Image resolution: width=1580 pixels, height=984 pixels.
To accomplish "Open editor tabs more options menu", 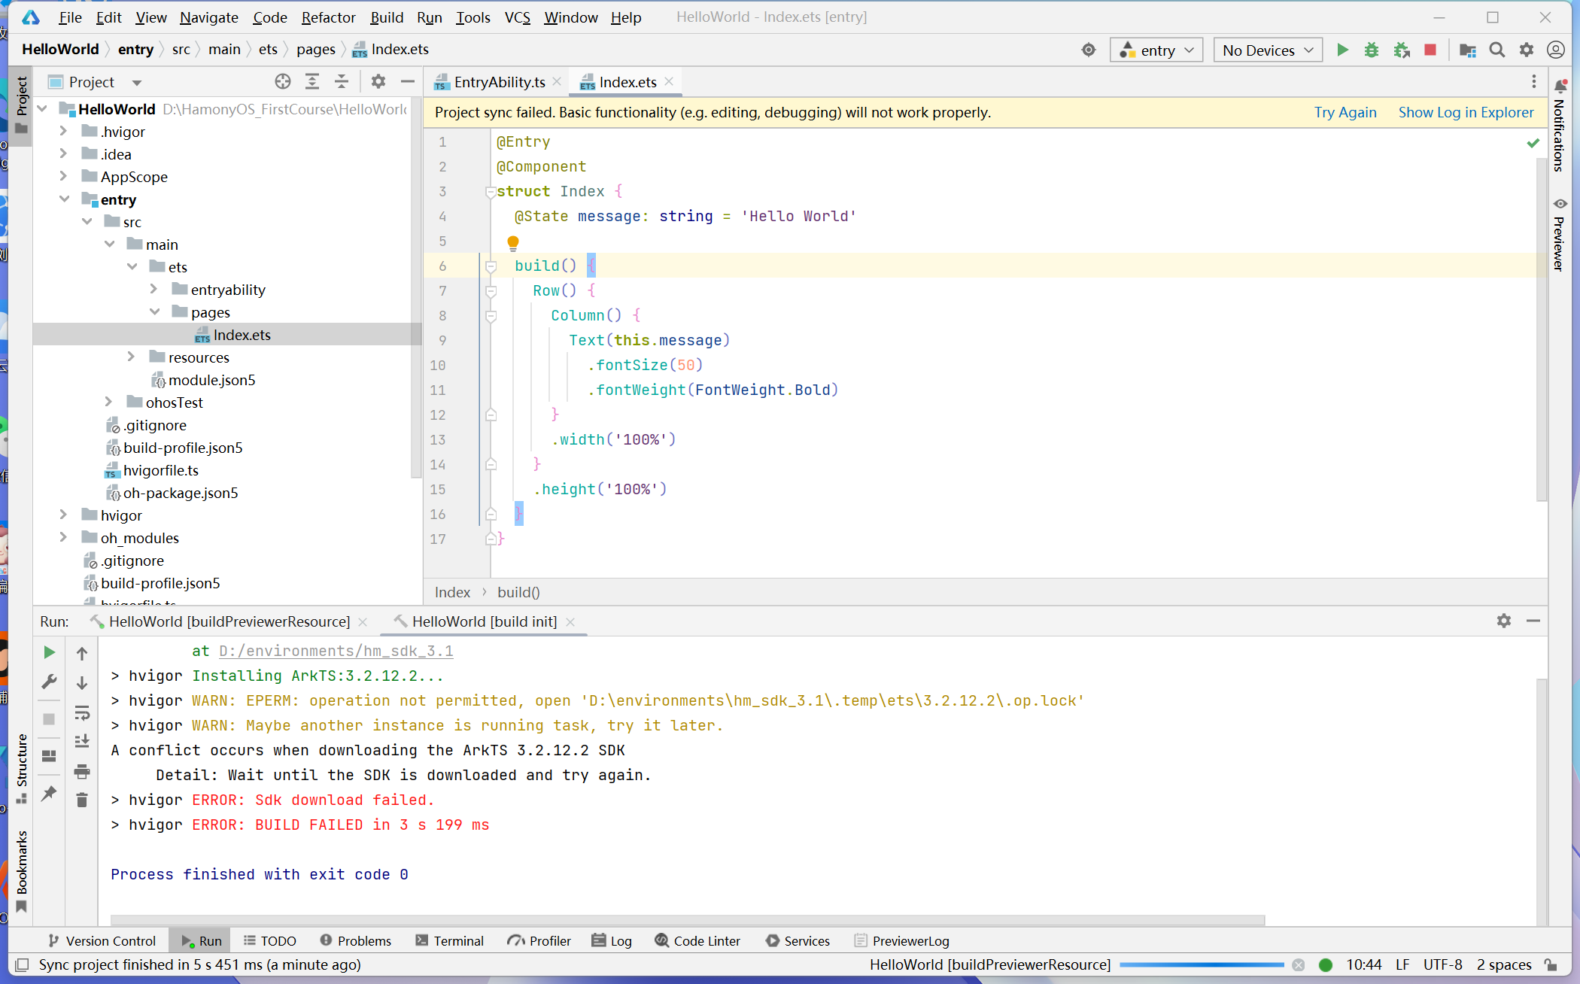I will 1534,81.
